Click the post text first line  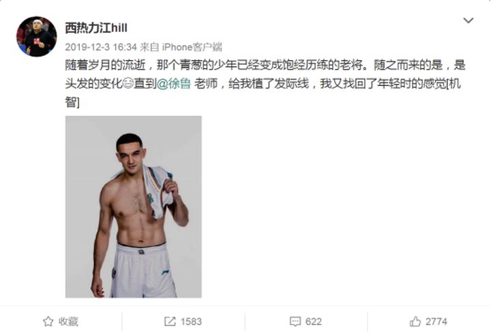(x=265, y=65)
